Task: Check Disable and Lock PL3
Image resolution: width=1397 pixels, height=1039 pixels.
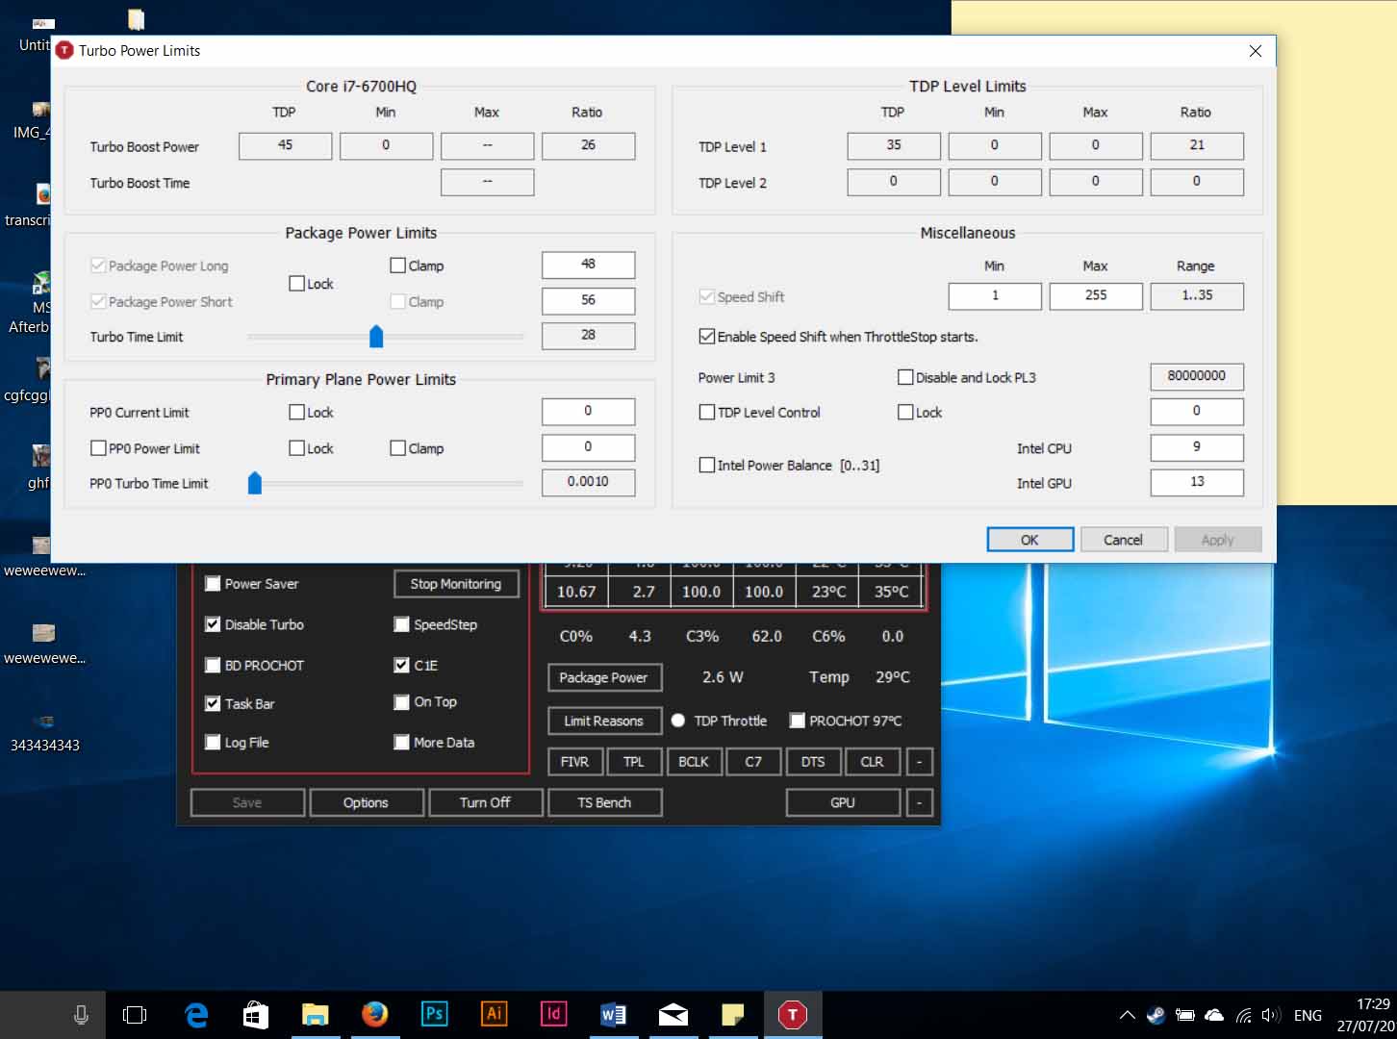Action: click(905, 377)
